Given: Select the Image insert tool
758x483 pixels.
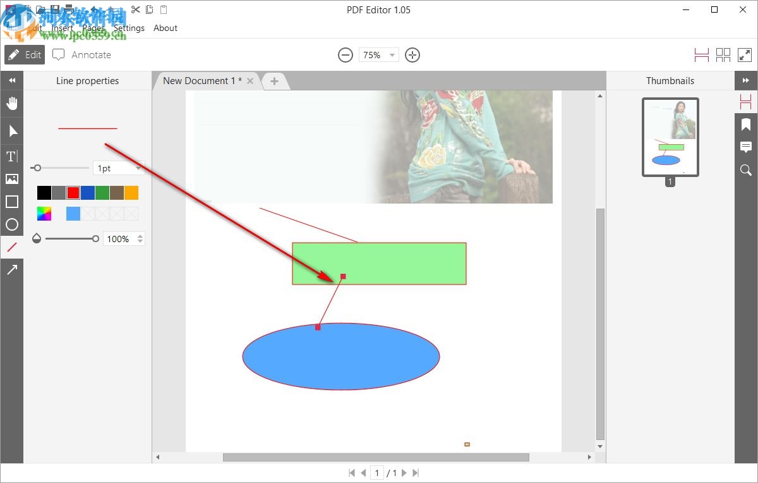Looking at the screenshot, I should pyautogui.click(x=12, y=179).
